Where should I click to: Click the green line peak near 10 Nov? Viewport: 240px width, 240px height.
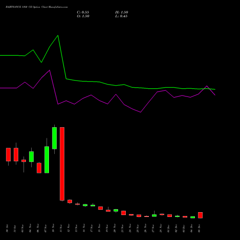coord(58,36)
